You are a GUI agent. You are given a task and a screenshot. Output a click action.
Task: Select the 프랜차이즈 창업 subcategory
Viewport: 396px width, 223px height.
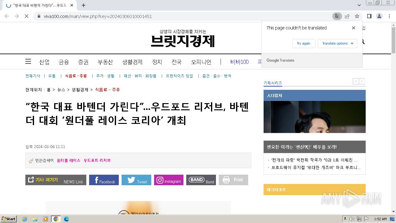point(179,76)
